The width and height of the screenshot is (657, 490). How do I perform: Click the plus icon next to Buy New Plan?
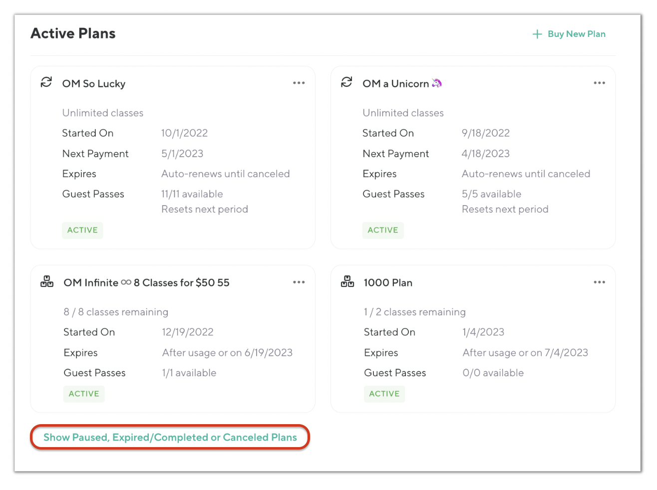pyautogui.click(x=537, y=34)
